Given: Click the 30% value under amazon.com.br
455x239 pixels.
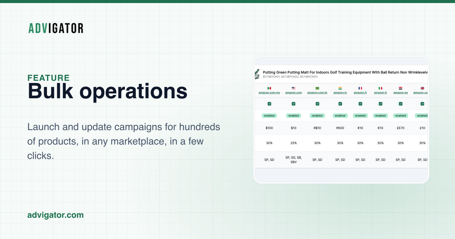Looking at the screenshot, I should (317, 143).
